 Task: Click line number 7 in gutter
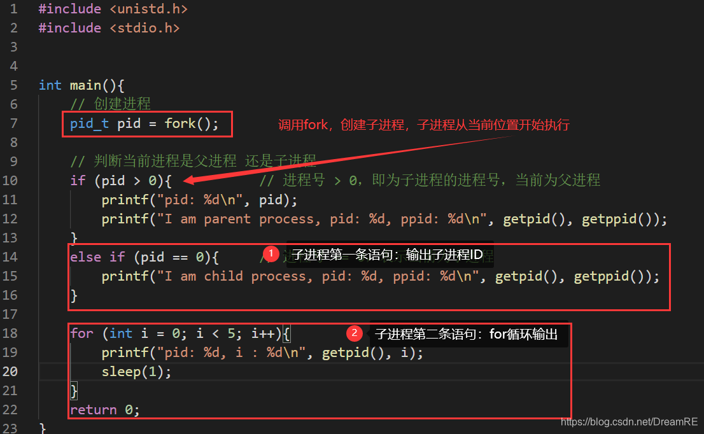[x=13, y=123]
